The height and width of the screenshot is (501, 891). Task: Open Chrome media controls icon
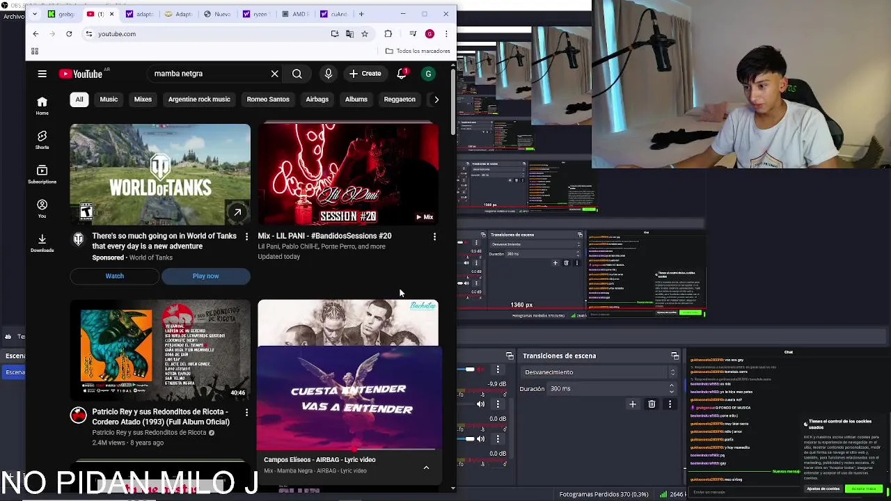click(x=413, y=33)
